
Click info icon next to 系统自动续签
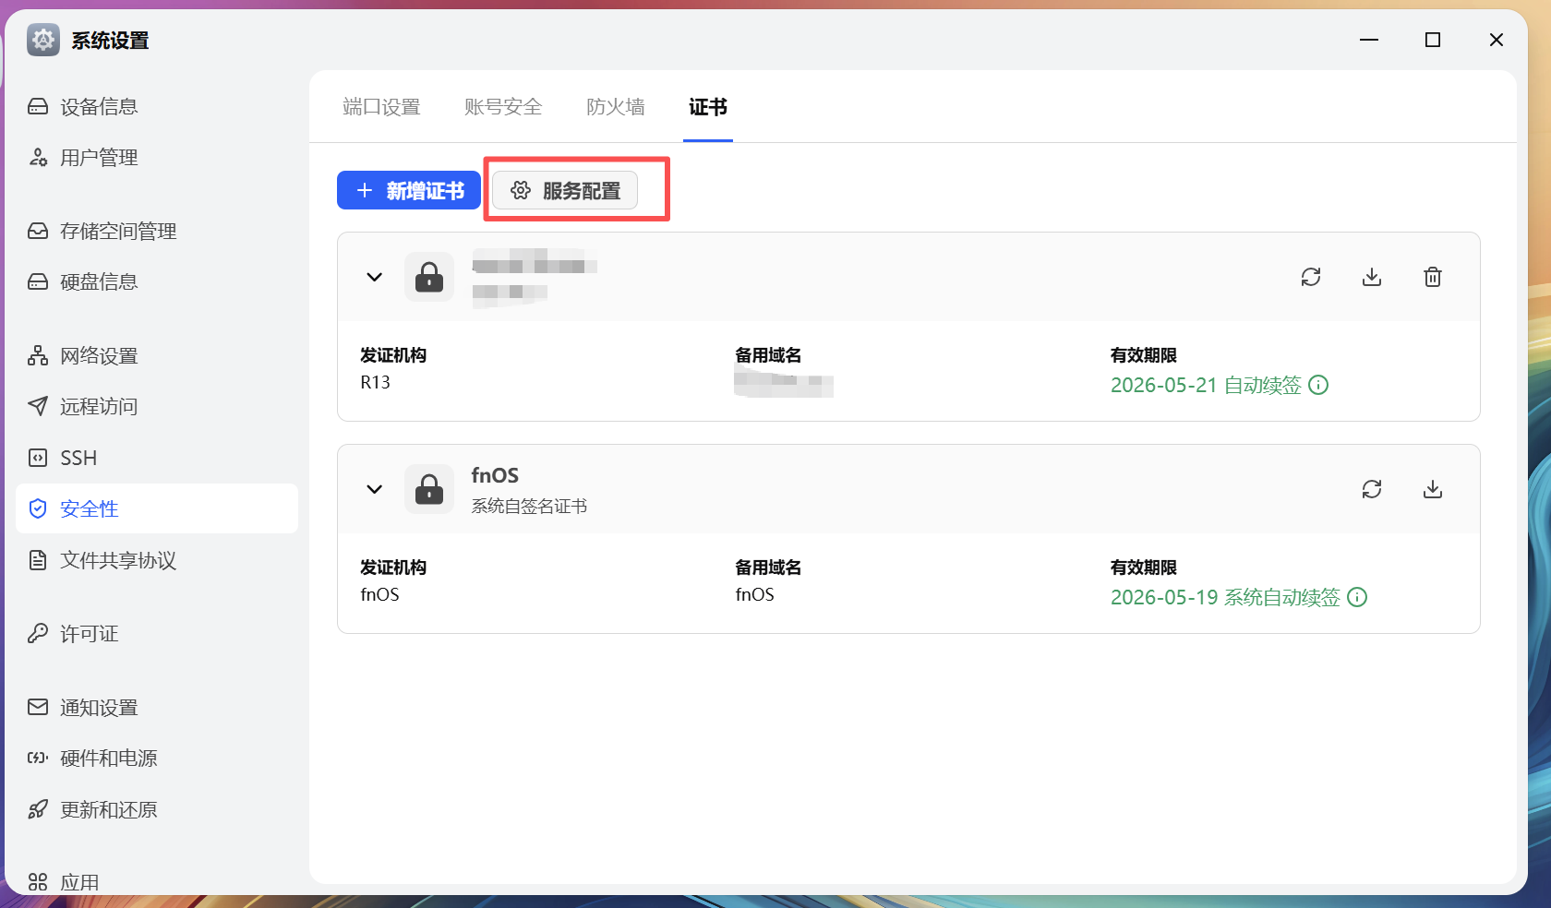pos(1357,597)
